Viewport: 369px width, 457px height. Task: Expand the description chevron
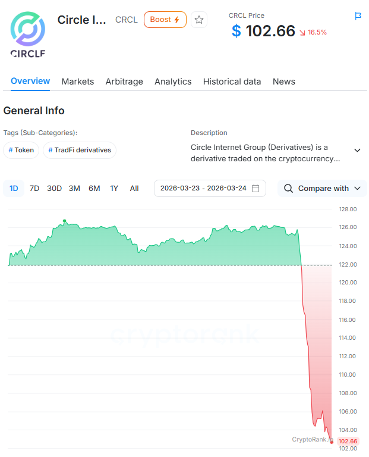[357, 151]
